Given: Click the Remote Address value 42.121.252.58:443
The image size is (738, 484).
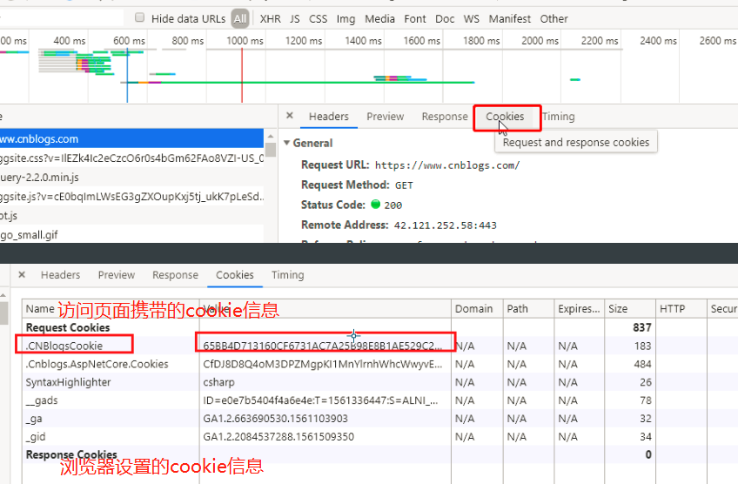Looking at the screenshot, I should (x=446, y=225).
